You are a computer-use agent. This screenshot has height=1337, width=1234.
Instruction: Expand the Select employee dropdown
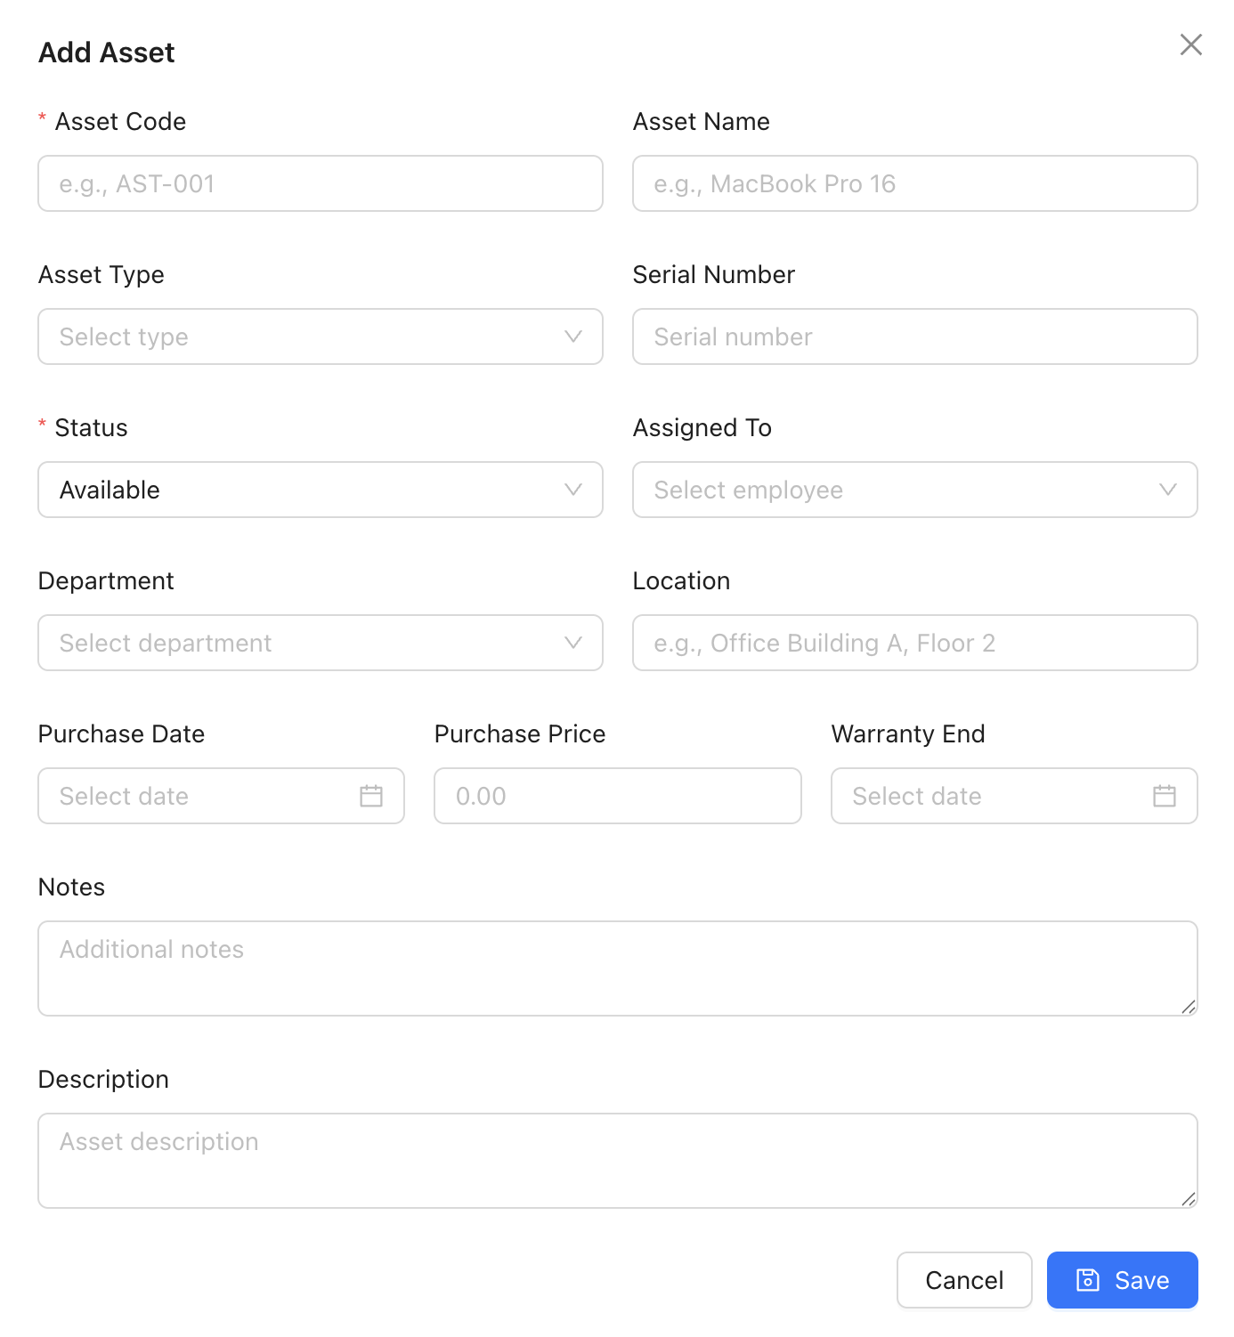pyautogui.click(x=899, y=490)
